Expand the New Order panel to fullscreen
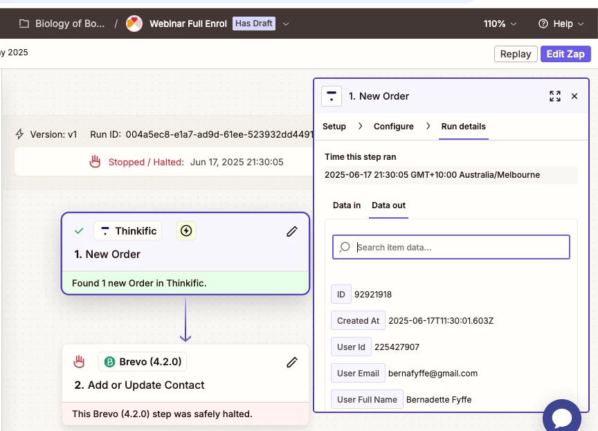The width and height of the screenshot is (598, 431). coord(555,96)
